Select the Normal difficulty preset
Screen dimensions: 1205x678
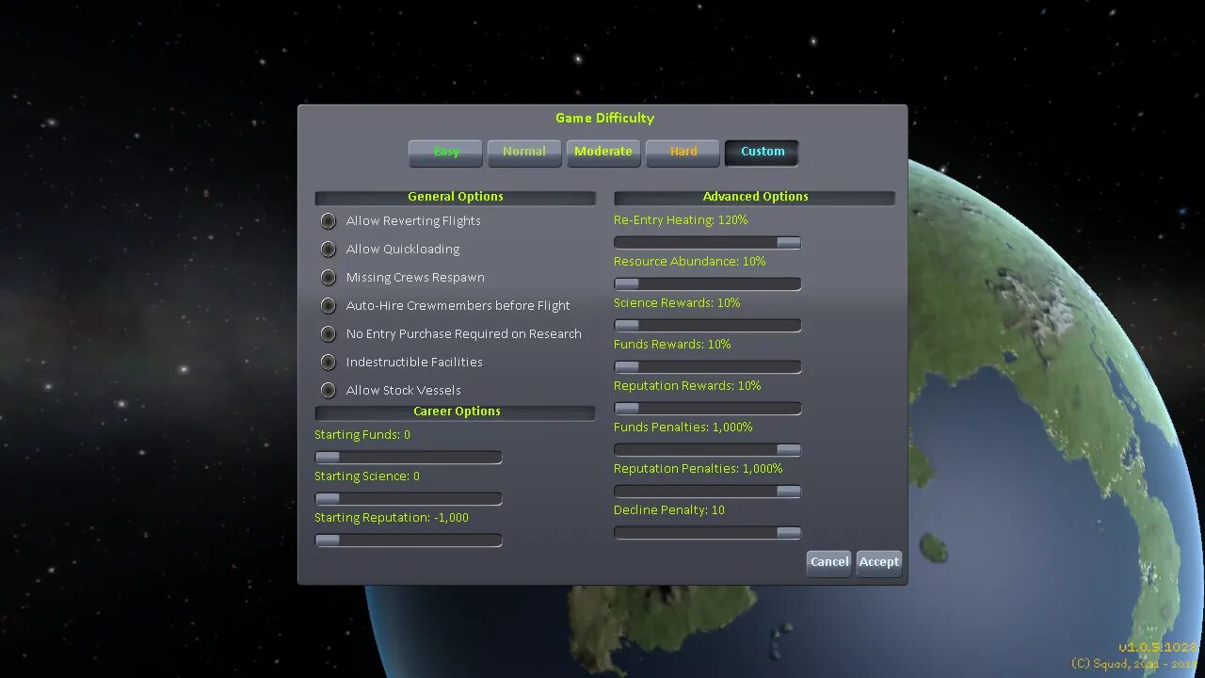[x=524, y=153]
